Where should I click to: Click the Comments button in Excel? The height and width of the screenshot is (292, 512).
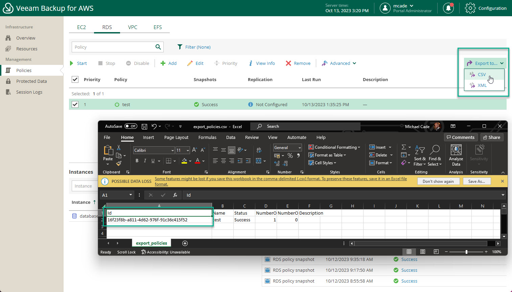(x=461, y=137)
